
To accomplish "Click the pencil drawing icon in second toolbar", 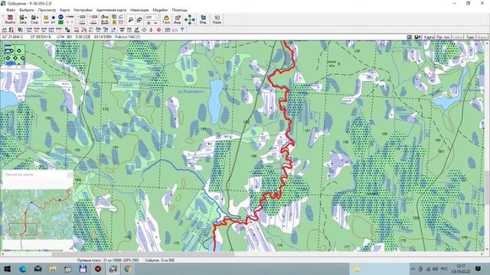I will coord(136,30).
